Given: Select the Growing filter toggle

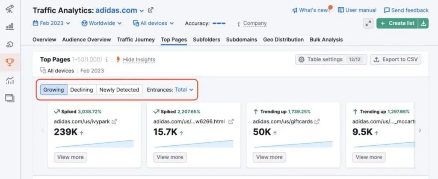Looking at the screenshot, I should pos(53,89).
